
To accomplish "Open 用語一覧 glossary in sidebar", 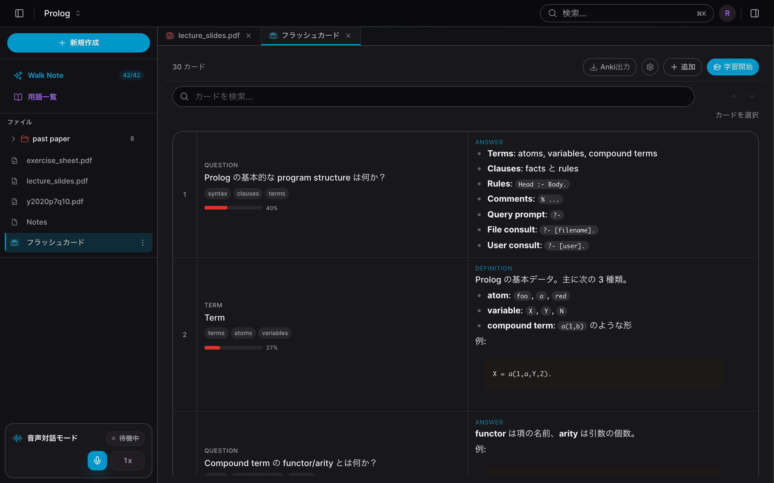I will [79, 97].
